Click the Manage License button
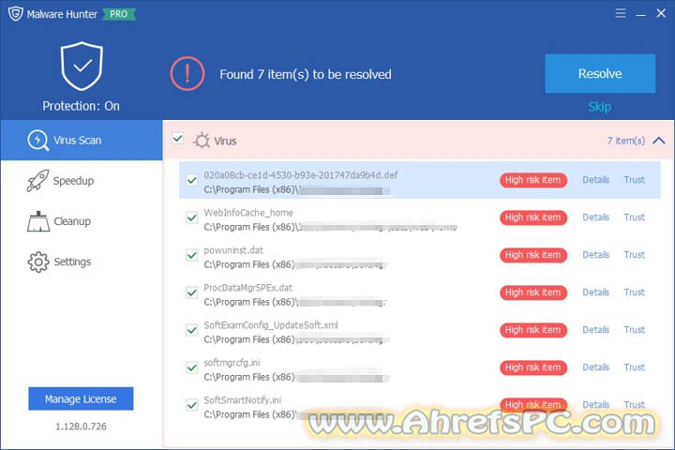The image size is (675, 450). pos(81,398)
